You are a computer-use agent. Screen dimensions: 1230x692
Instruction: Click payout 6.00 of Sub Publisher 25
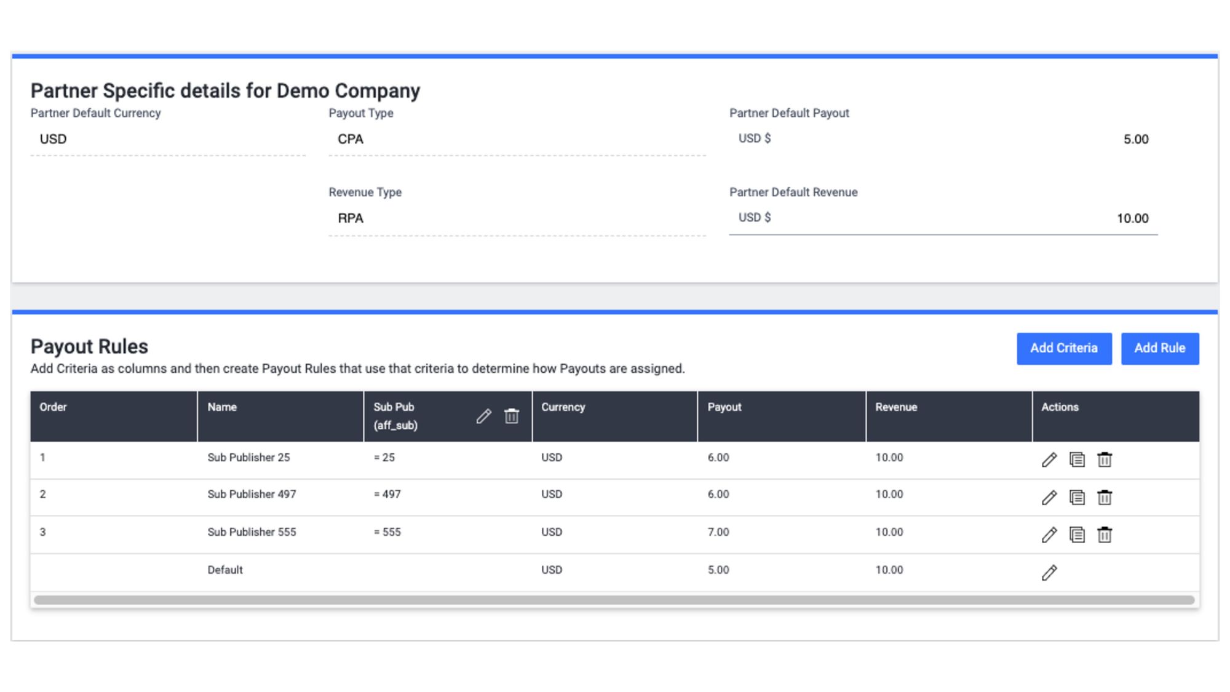pyautogui.click(x=718, y=458)
